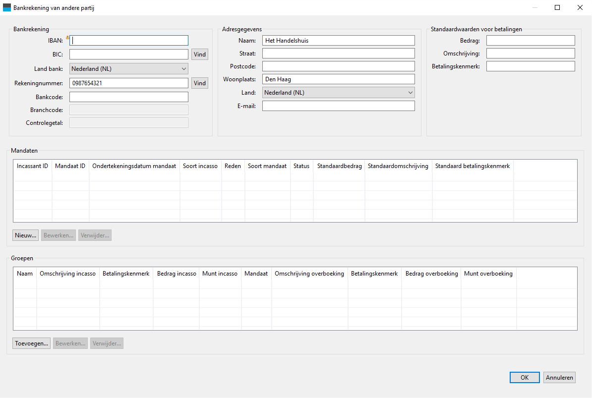Click the Bankcode input field

coord(129,97)
